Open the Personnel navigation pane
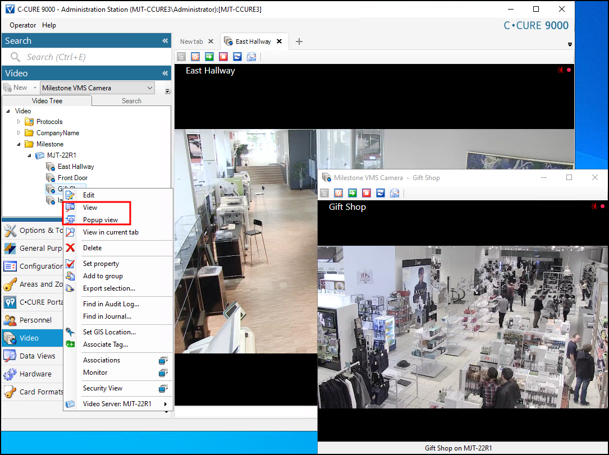The height and width of the screenshot is (455, 609). (x=33, y=320)
